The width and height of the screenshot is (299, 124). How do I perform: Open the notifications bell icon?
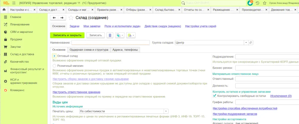(x=250, y=3)
